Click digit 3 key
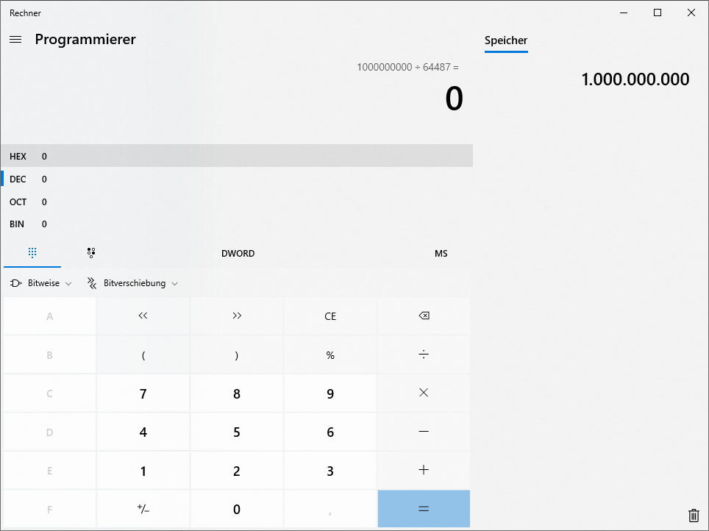Screen dimensions: 709x531 (330, 471)
